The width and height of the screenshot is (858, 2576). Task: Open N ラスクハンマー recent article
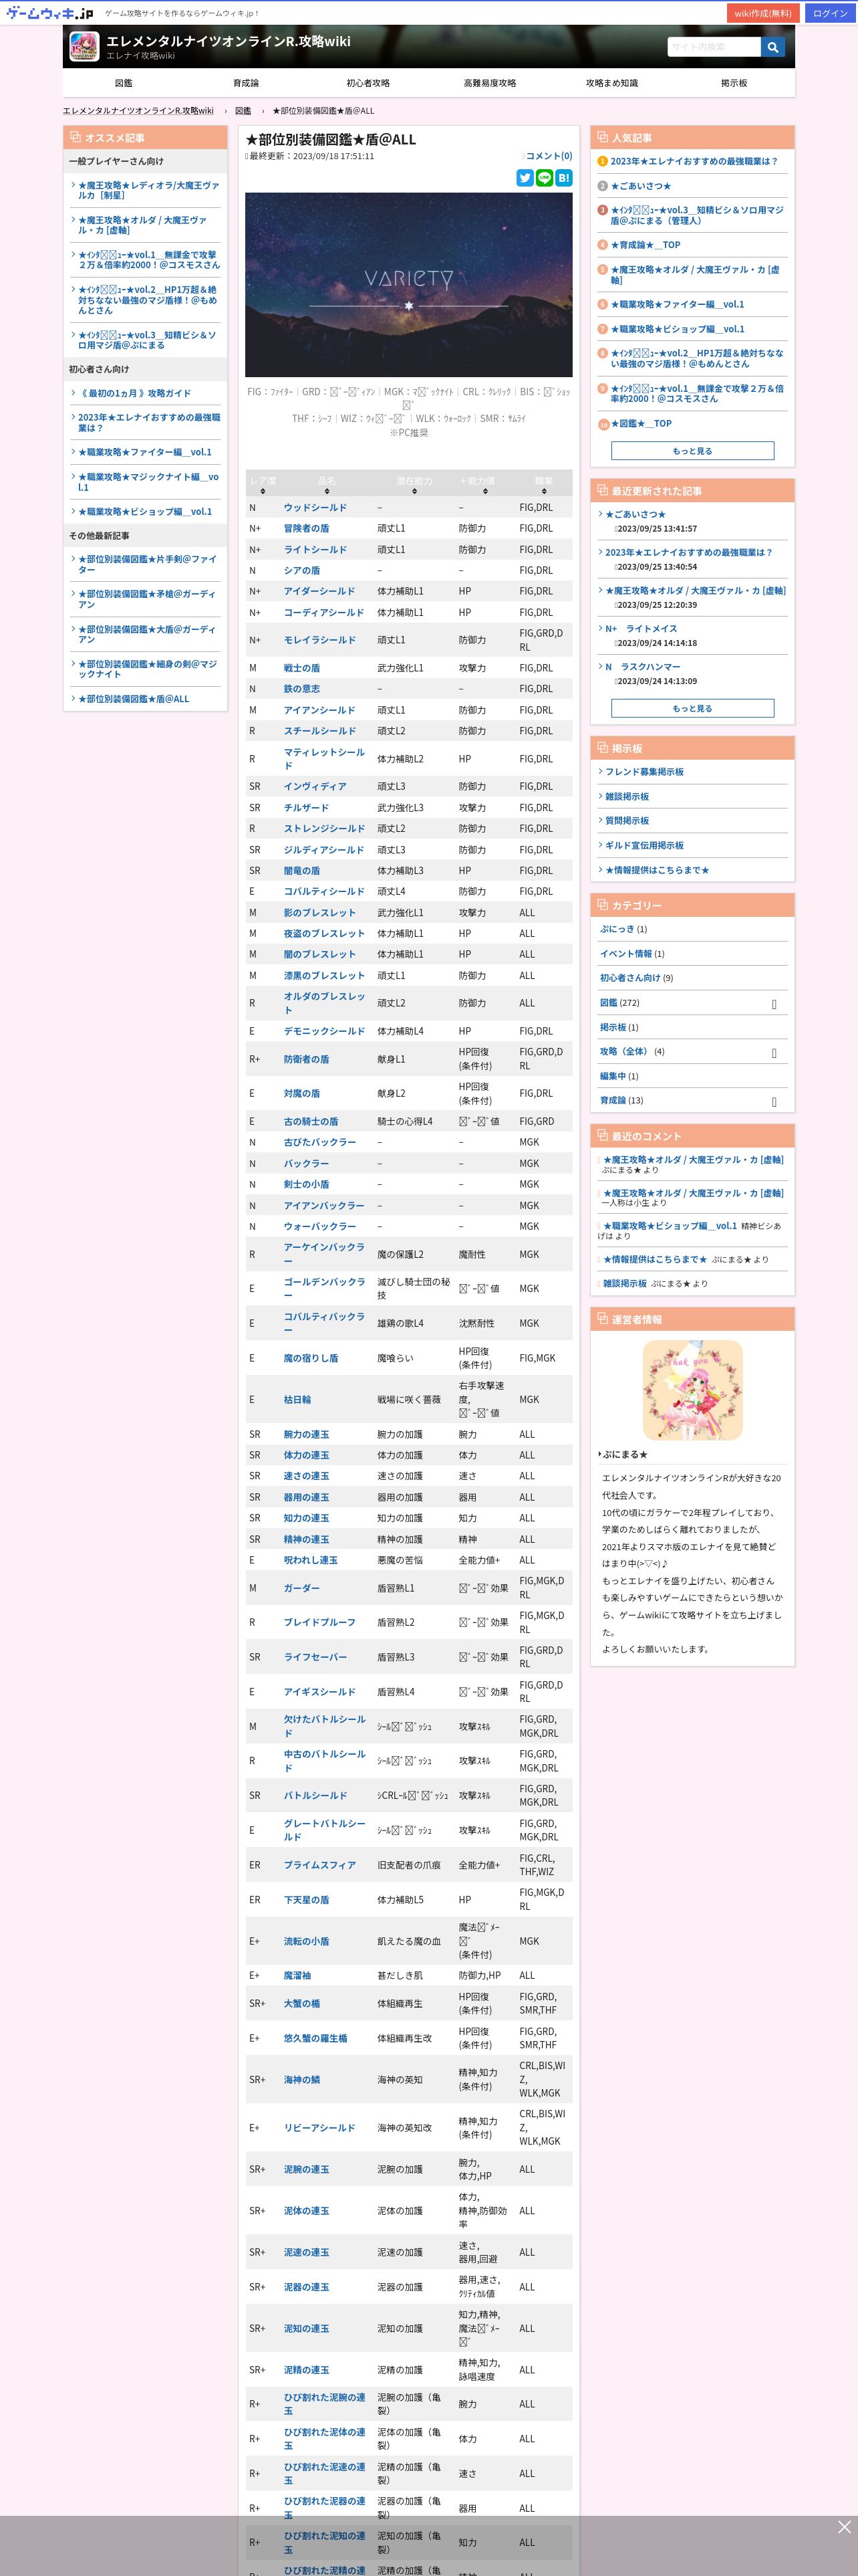[642, 667]
